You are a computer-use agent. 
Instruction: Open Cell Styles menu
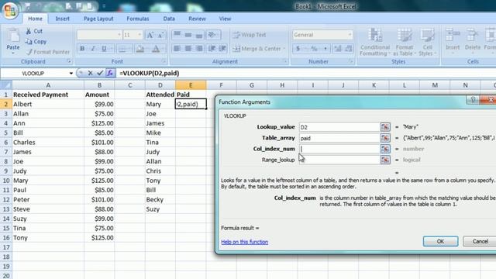pos(427,42)
